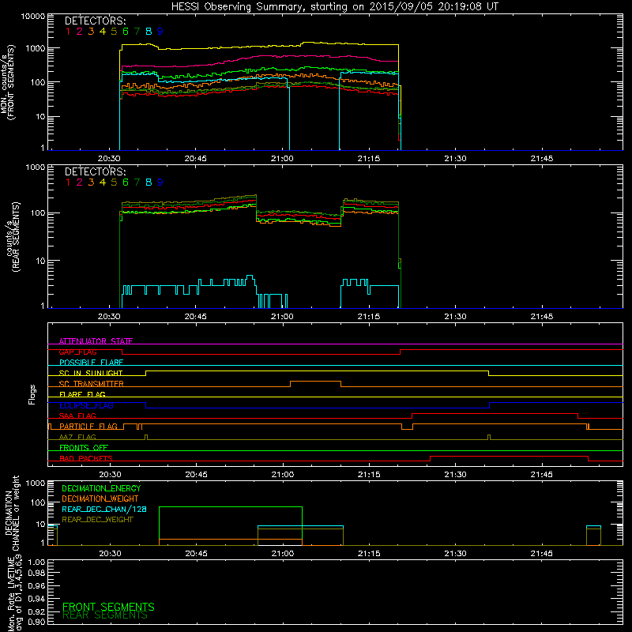Click 20:30 tick label below the Flags panel
632x632 pixels.
110,475
